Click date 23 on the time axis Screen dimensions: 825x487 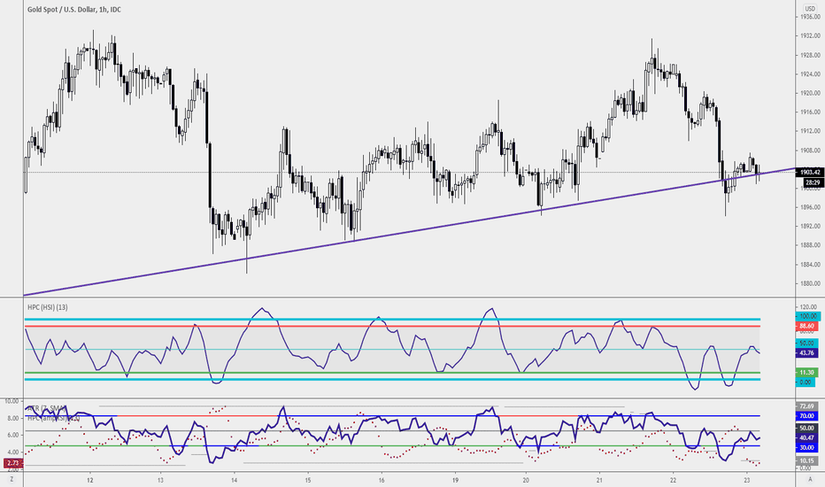(x=746, y=480)
